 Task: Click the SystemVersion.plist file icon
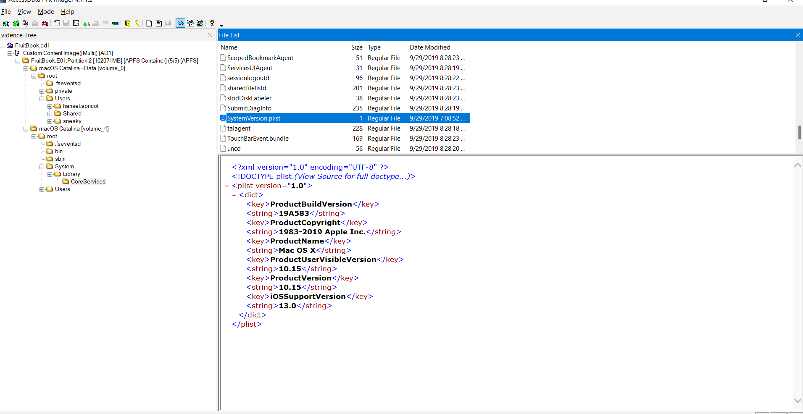click(223, 118)
